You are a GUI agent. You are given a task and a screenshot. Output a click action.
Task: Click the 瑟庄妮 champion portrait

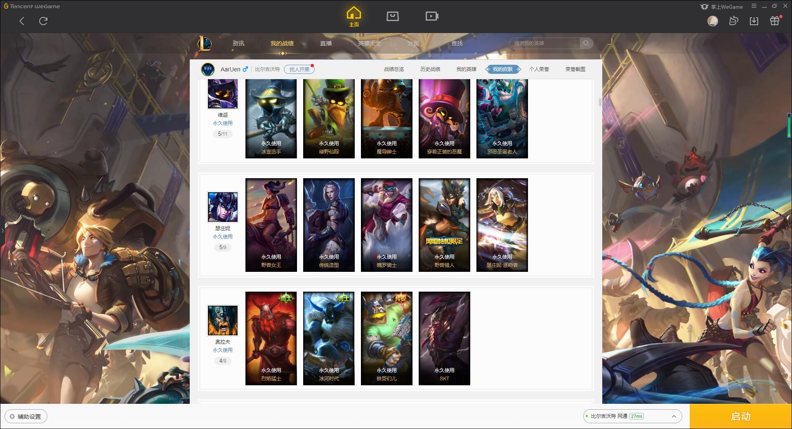point(223,207)
